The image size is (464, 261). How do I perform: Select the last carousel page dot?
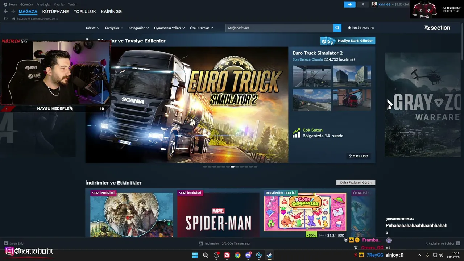255,167
